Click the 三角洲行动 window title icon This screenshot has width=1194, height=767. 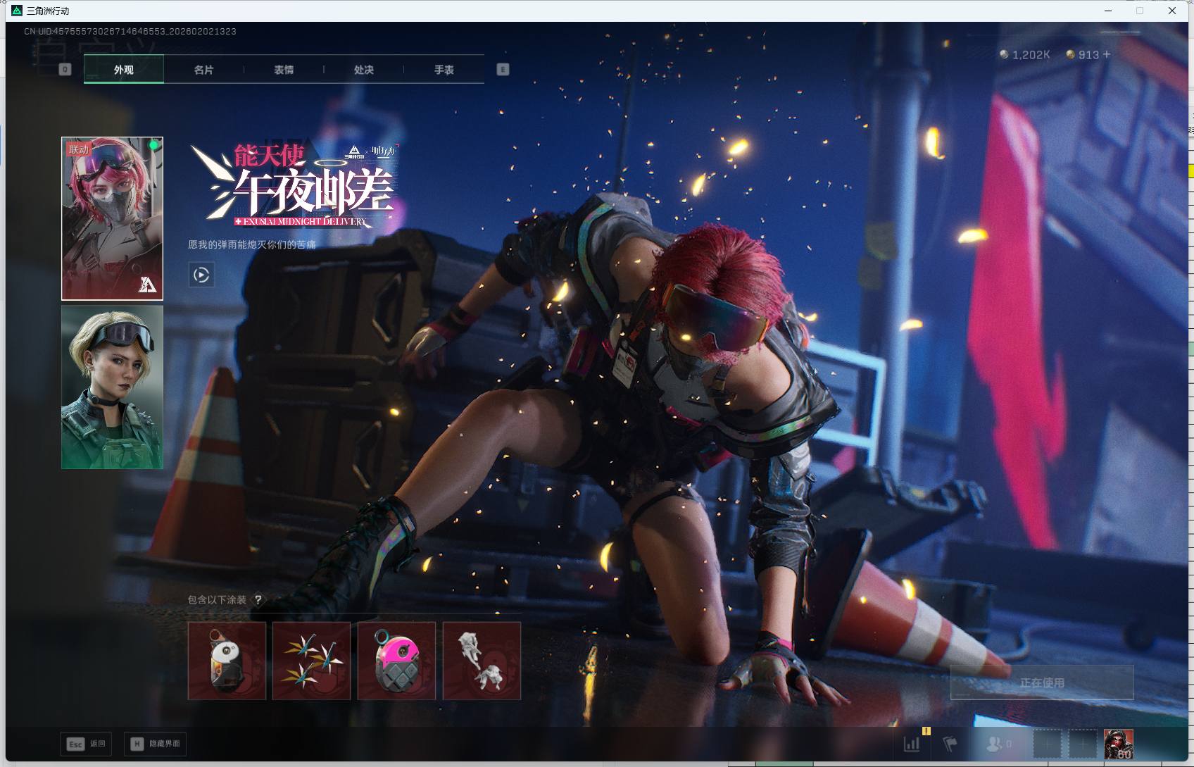pyautogui.click(x=17, y=11)
